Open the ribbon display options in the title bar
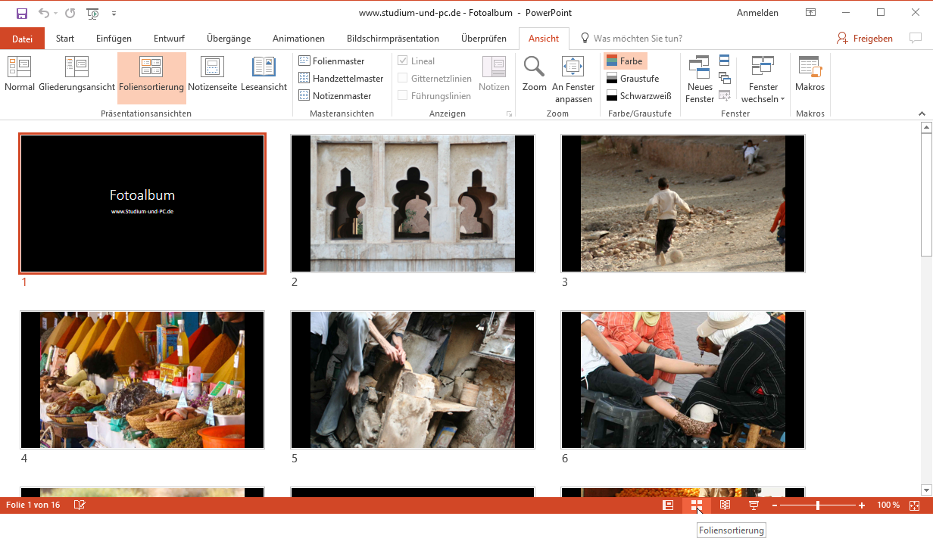Image resolution: width=933 pixels, height=538 pixels. (x=811, y=13)
